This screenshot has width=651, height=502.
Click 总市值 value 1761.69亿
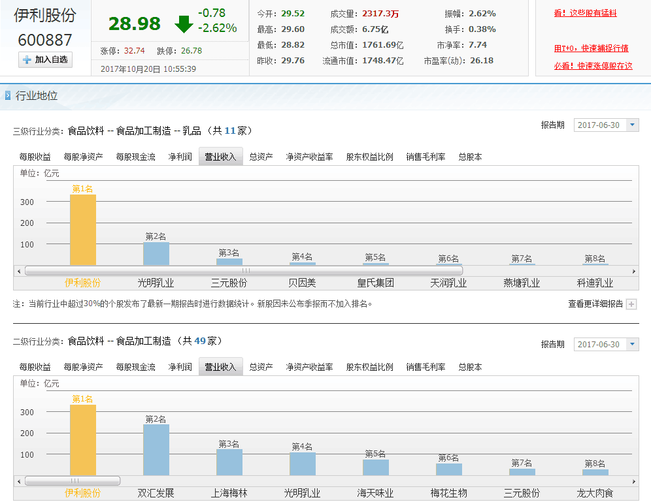(x=383, y=45)
